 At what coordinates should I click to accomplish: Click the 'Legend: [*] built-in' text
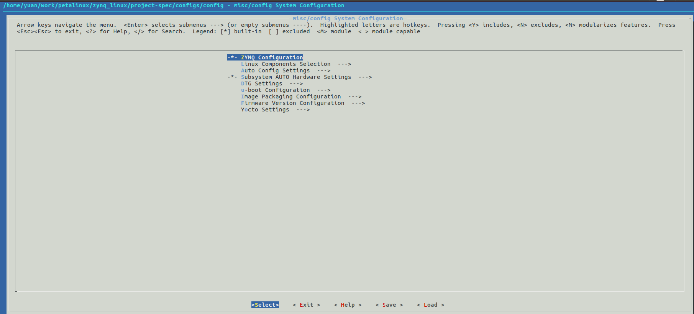[227, 31]
